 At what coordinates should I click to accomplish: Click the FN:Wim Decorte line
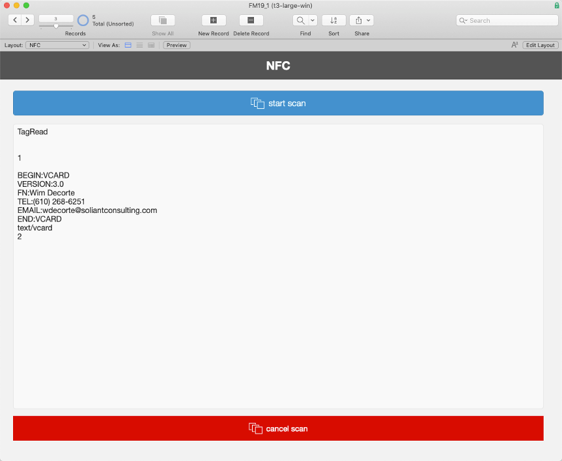(46, 193)
